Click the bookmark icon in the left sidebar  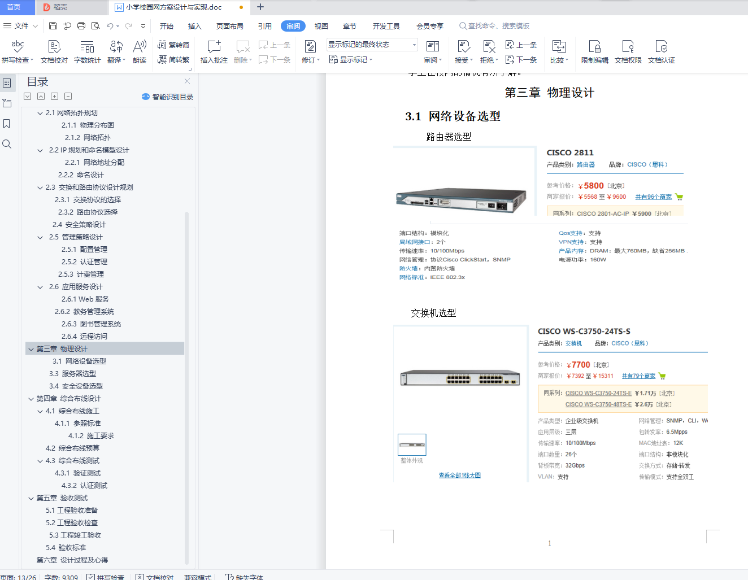tap(7, 124)
